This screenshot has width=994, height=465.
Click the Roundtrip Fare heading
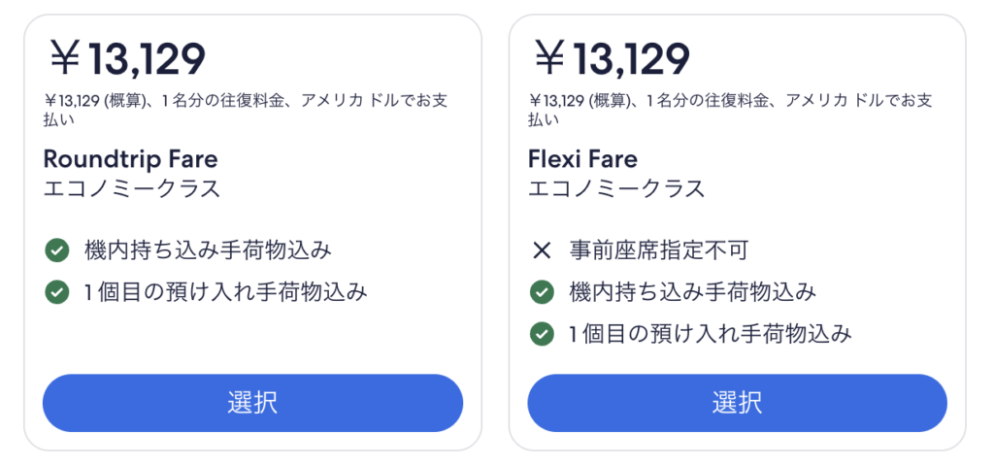click(x=131, y=158)
